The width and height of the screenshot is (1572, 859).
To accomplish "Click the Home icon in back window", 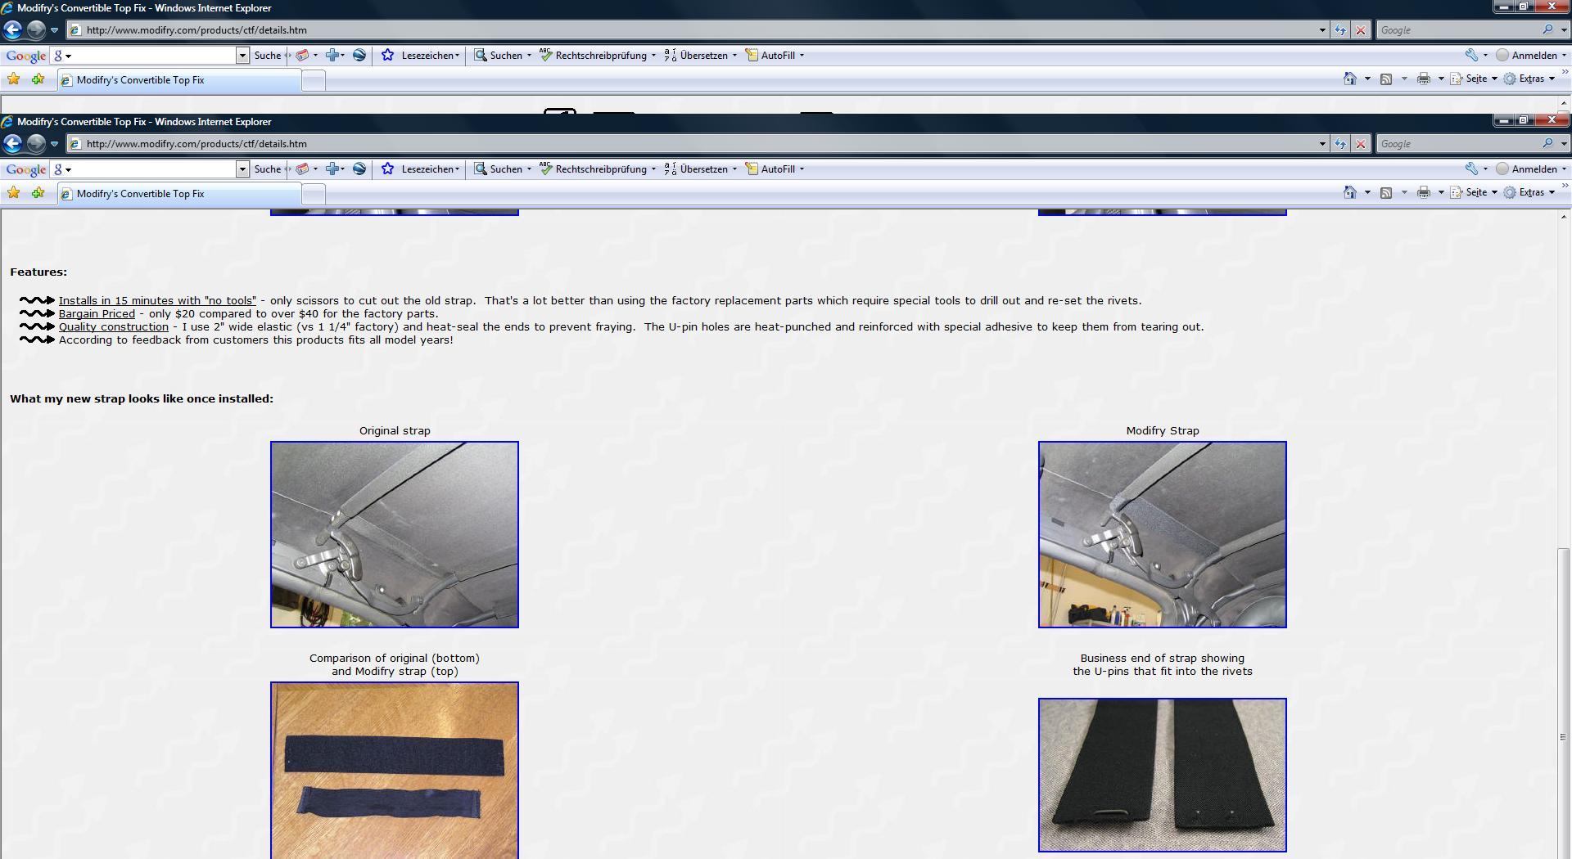I will point(1350,79).
